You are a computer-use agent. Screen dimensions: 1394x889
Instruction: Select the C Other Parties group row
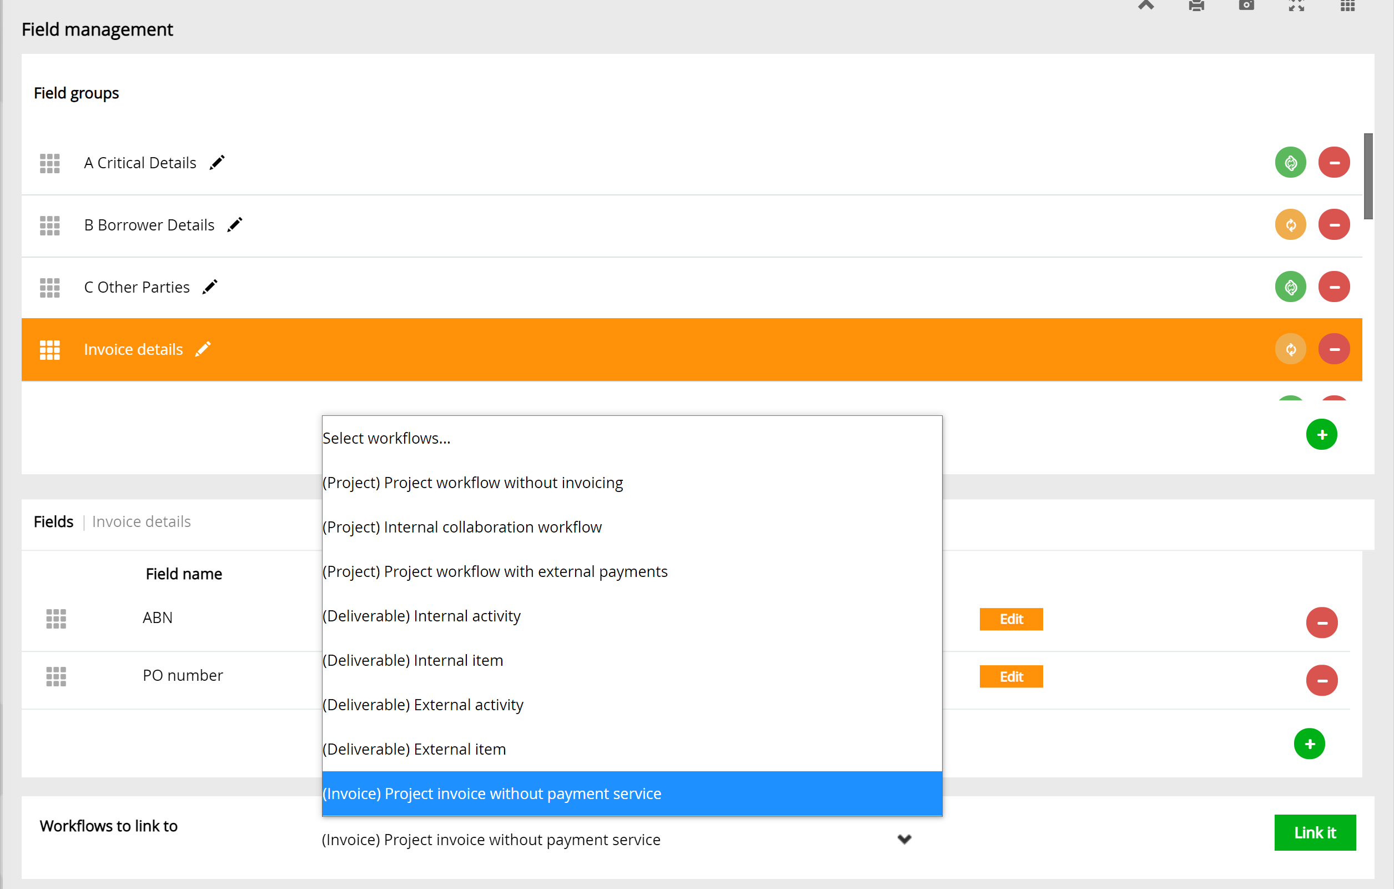click(x=692, y=288)
